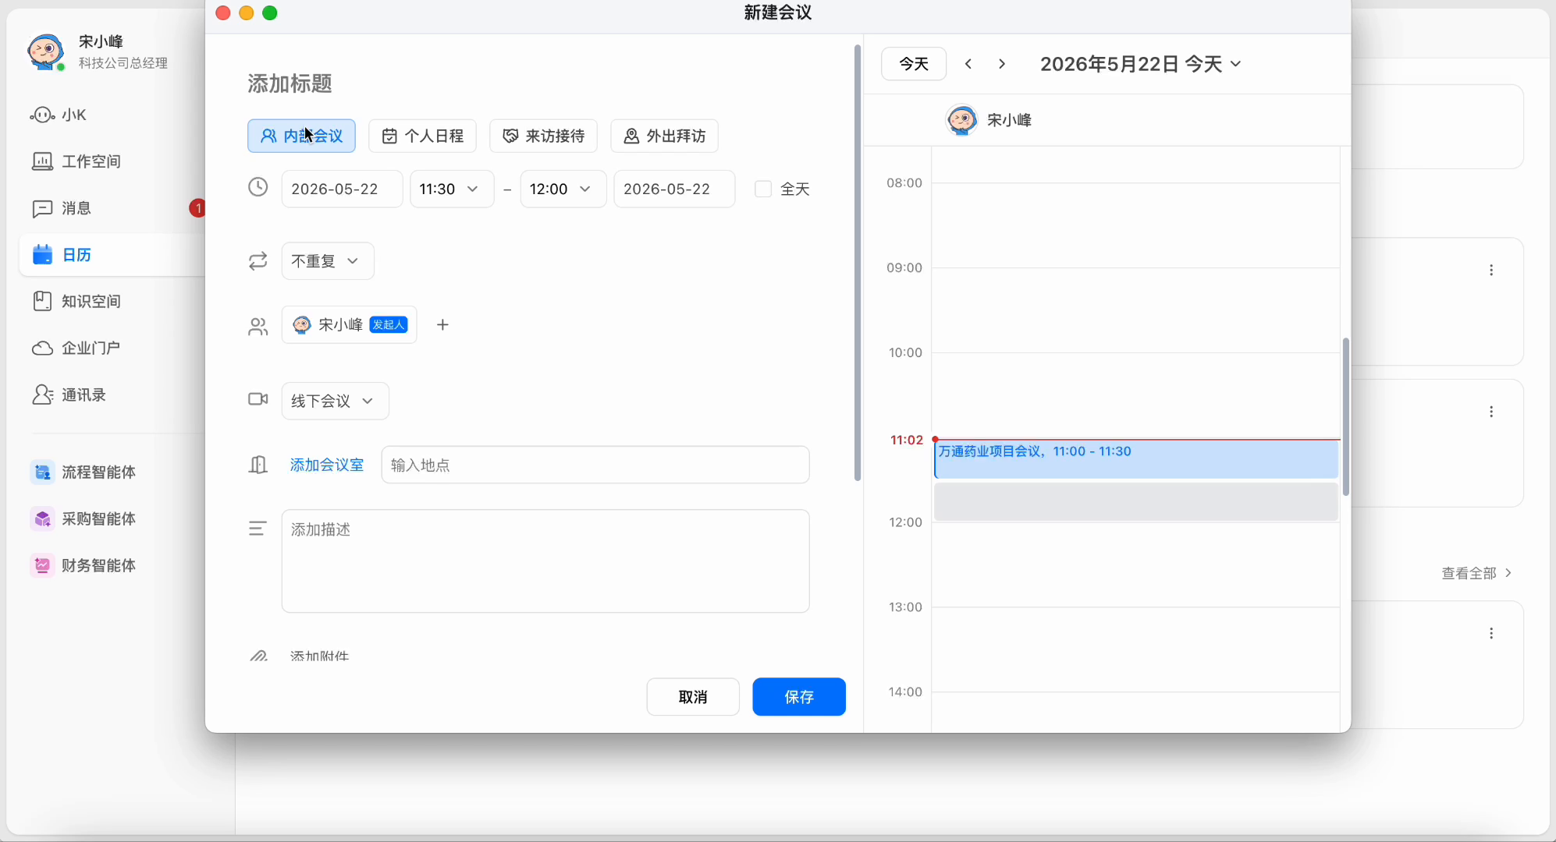Launch 财务智能体 from the sidebar
This screenshot has height=842, width=1556.
(x=83, y=565)
